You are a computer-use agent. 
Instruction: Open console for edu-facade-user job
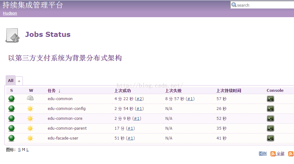[270, 138]
